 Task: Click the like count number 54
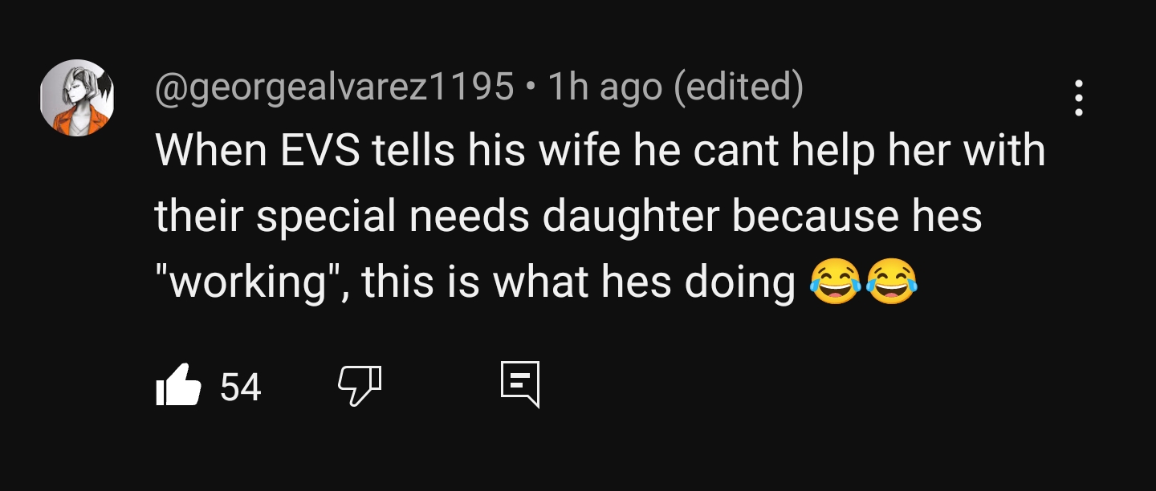[x=240, y=388]
